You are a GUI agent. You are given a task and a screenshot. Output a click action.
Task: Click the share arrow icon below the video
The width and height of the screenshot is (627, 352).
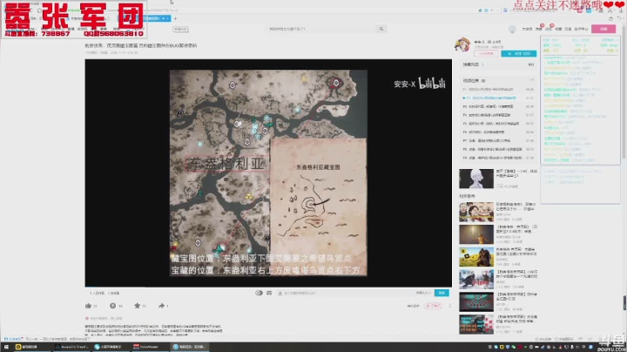tap(162, 306)
